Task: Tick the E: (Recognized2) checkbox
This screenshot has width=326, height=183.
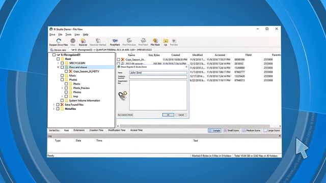Action: pos(54,55)
